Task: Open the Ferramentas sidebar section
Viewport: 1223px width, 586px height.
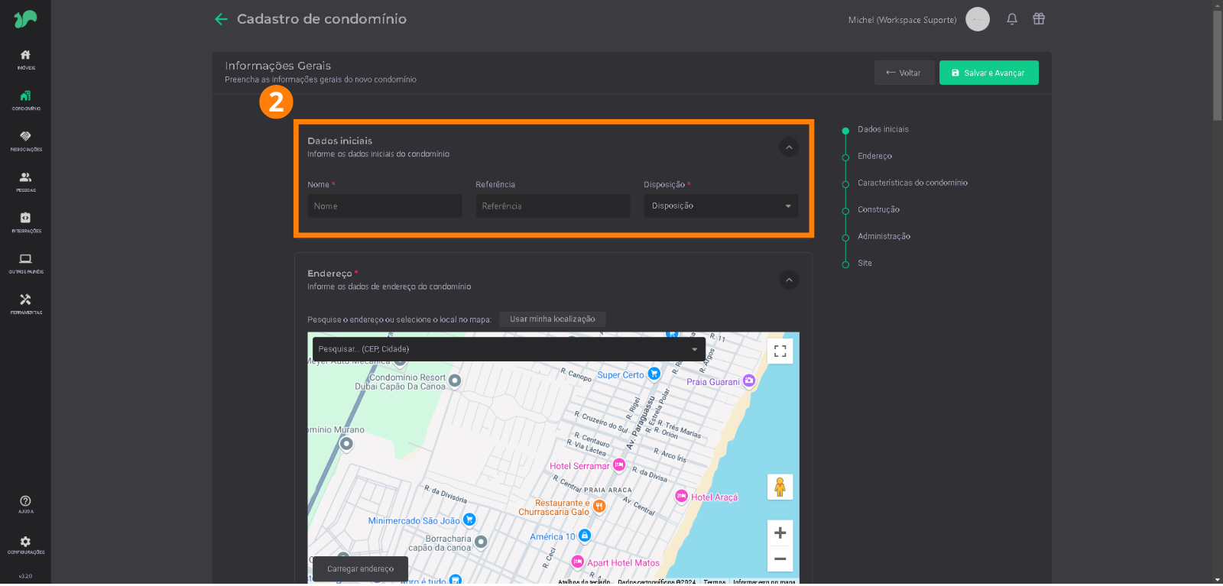Action: [25, 304]
